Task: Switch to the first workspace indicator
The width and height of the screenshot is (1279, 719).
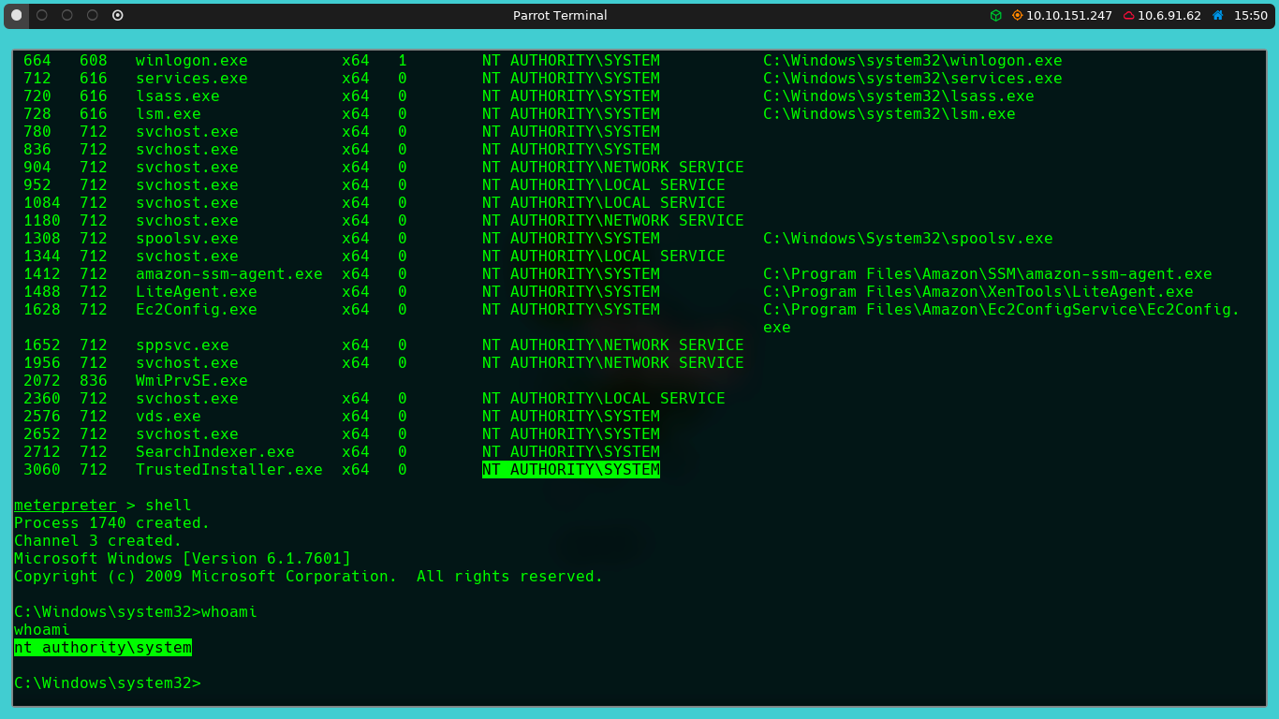Action: (x=16, y=15)
